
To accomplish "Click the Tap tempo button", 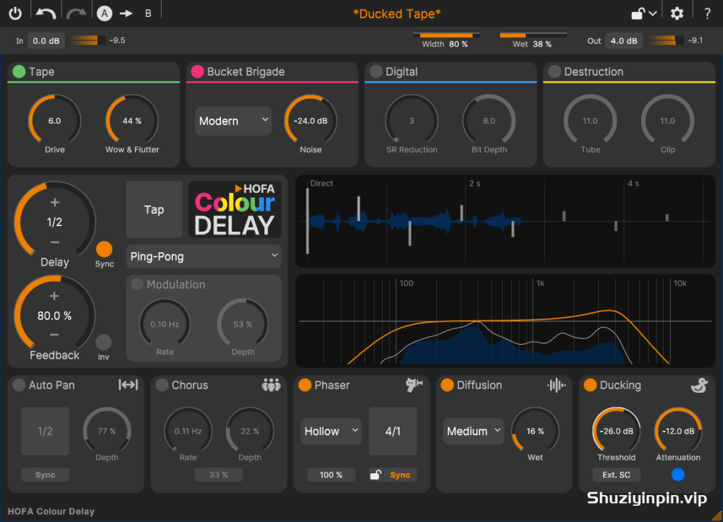I will pyautogui.click(x=154, y=209).
